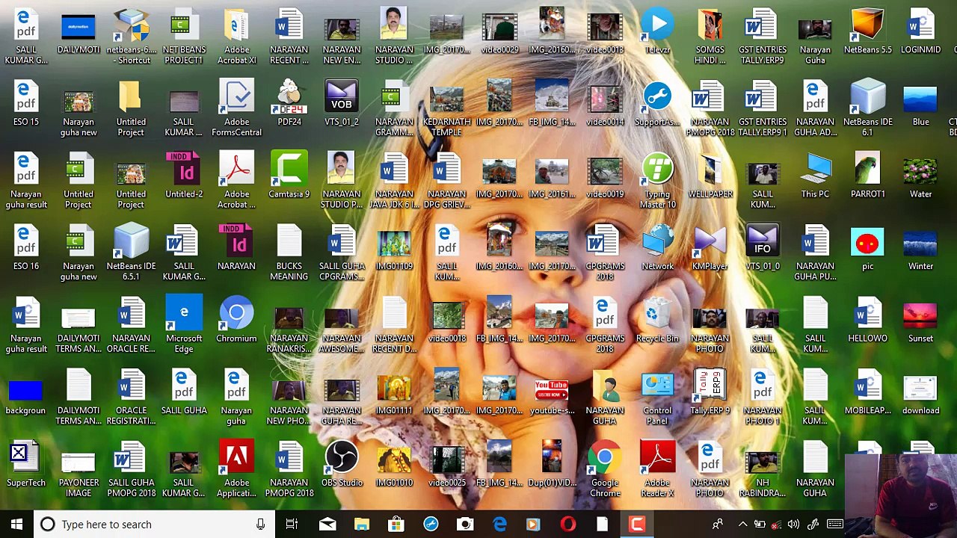957x538 pixels.
Task: Open Microsoft Store from the taskbar
Action: (x=396, y=525)
